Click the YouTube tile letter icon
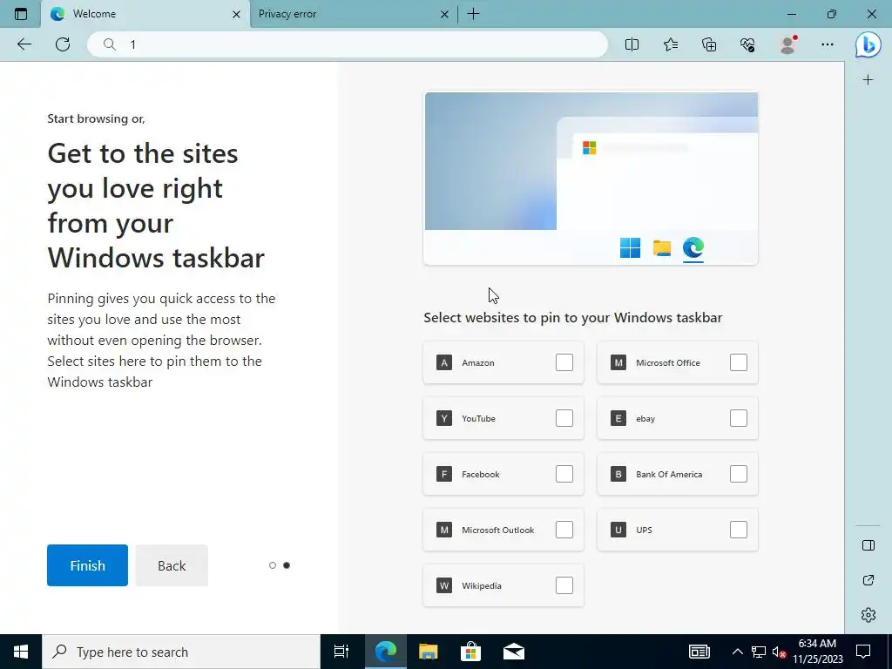The width and height of the screenshot is (892, 669). [444, 418]
